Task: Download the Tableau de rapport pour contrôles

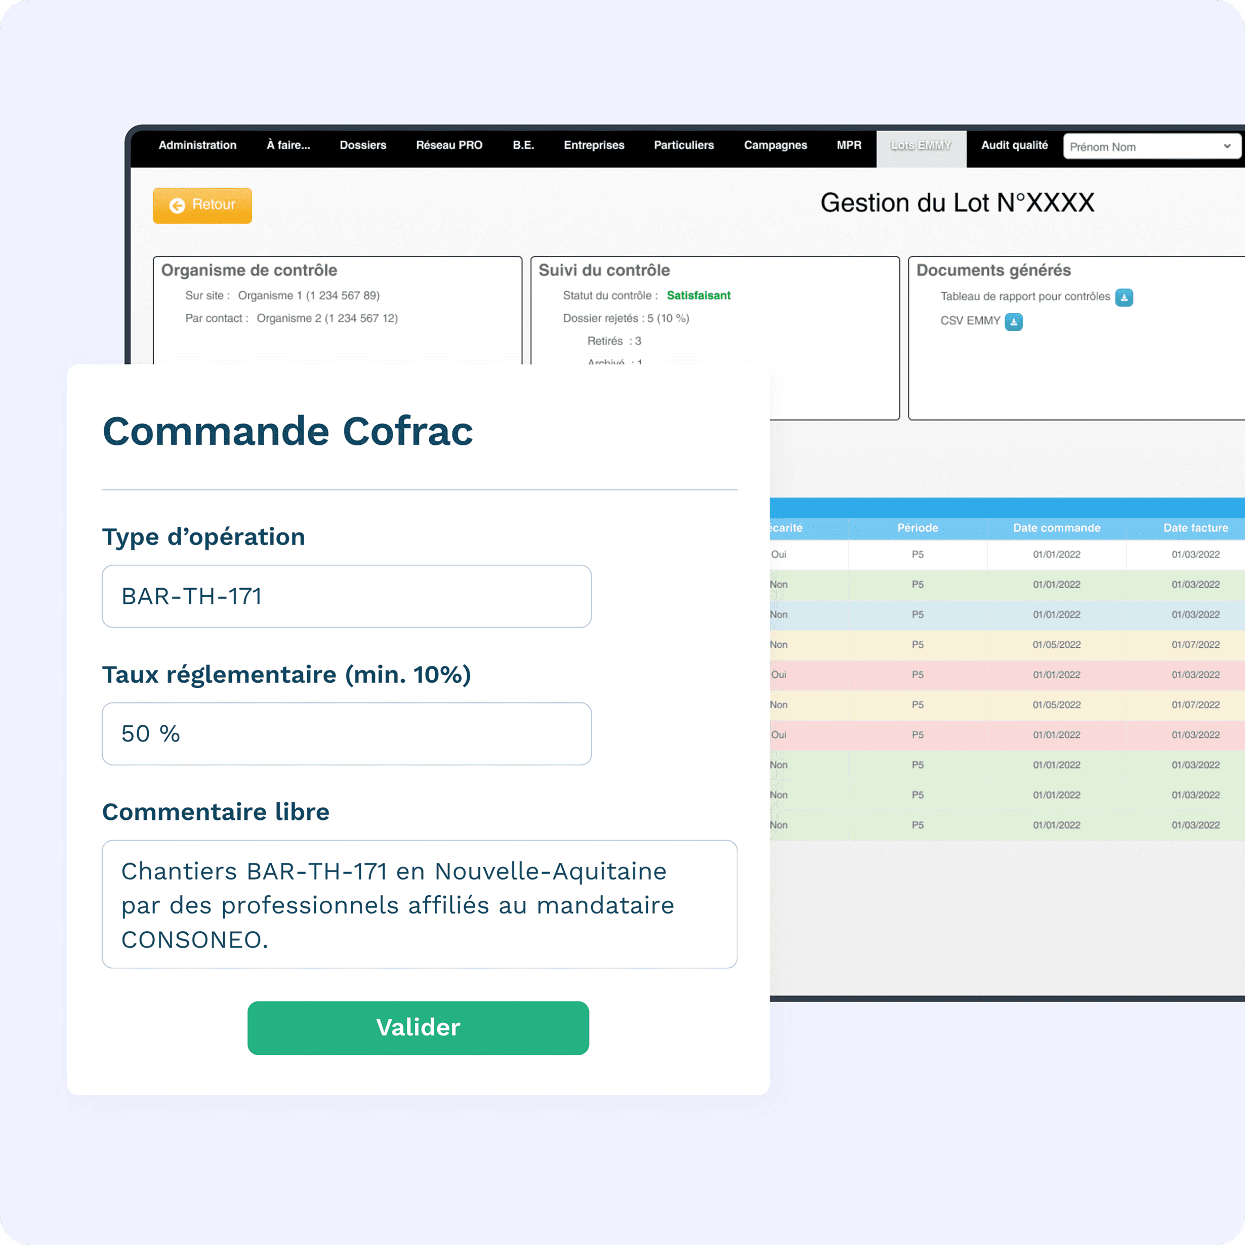Action: click(1124, 297)
